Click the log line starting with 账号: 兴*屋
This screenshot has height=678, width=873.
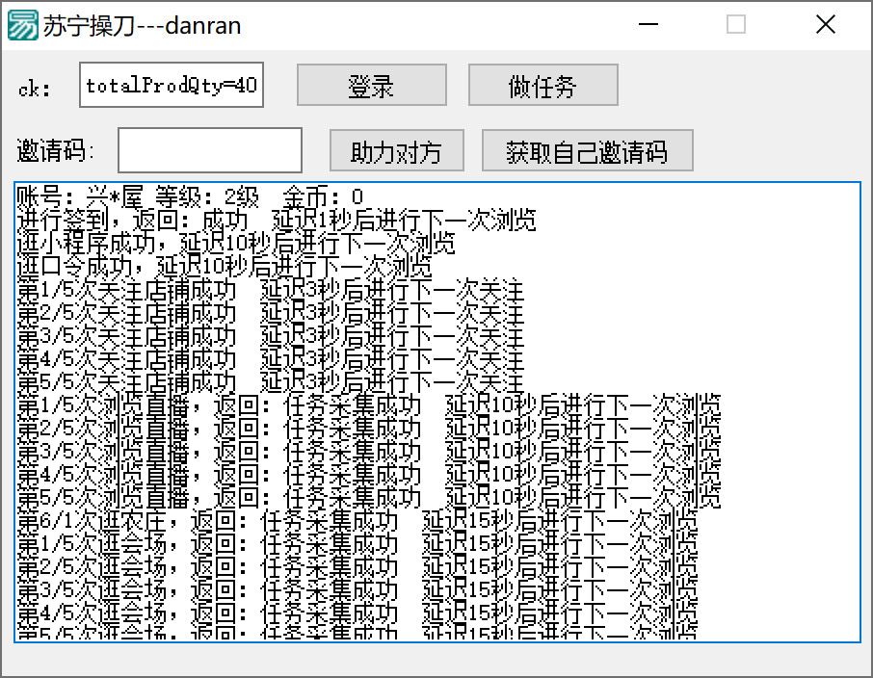(x=191, y=197)
